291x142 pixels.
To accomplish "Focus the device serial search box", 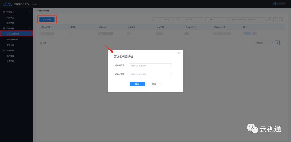I will coord(248,19).
